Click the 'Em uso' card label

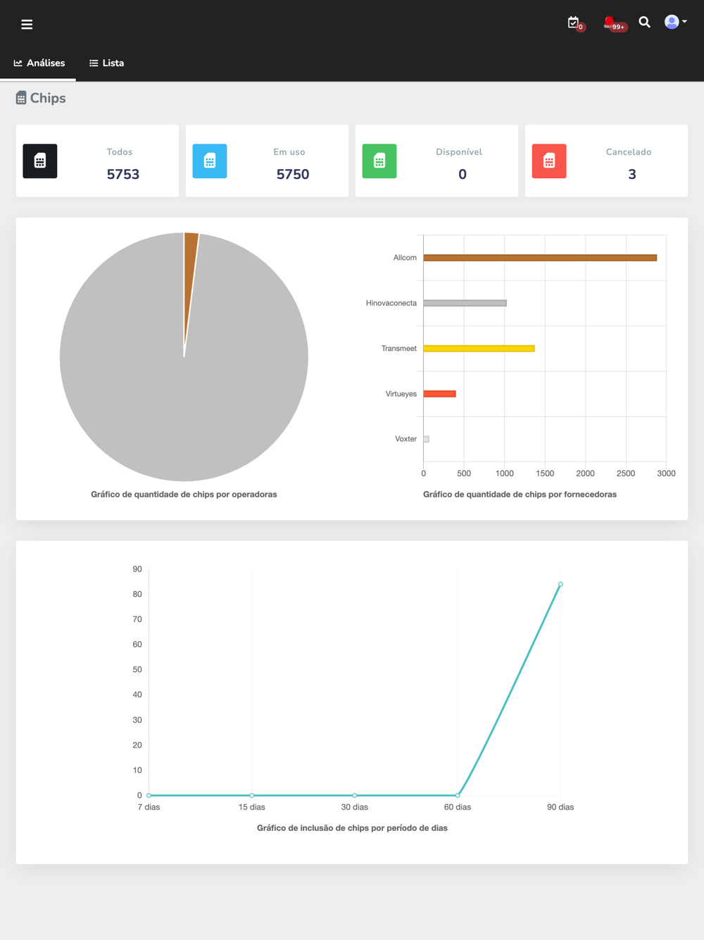pyautogui.click(x=289, y=151)
